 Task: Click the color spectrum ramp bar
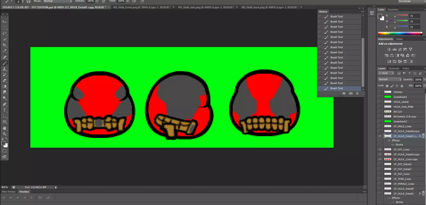[400, 33]
